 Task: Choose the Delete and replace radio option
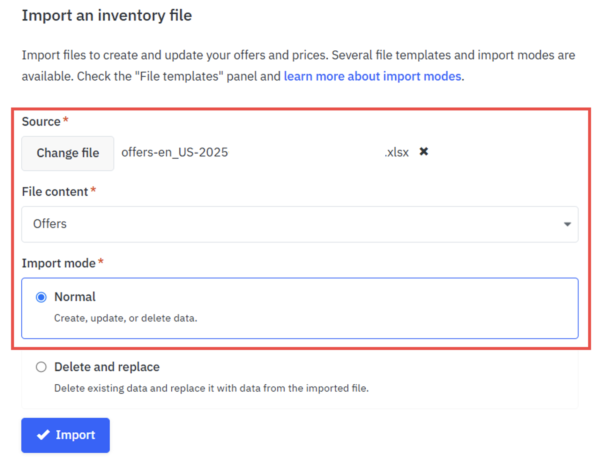tap(41, 367)
